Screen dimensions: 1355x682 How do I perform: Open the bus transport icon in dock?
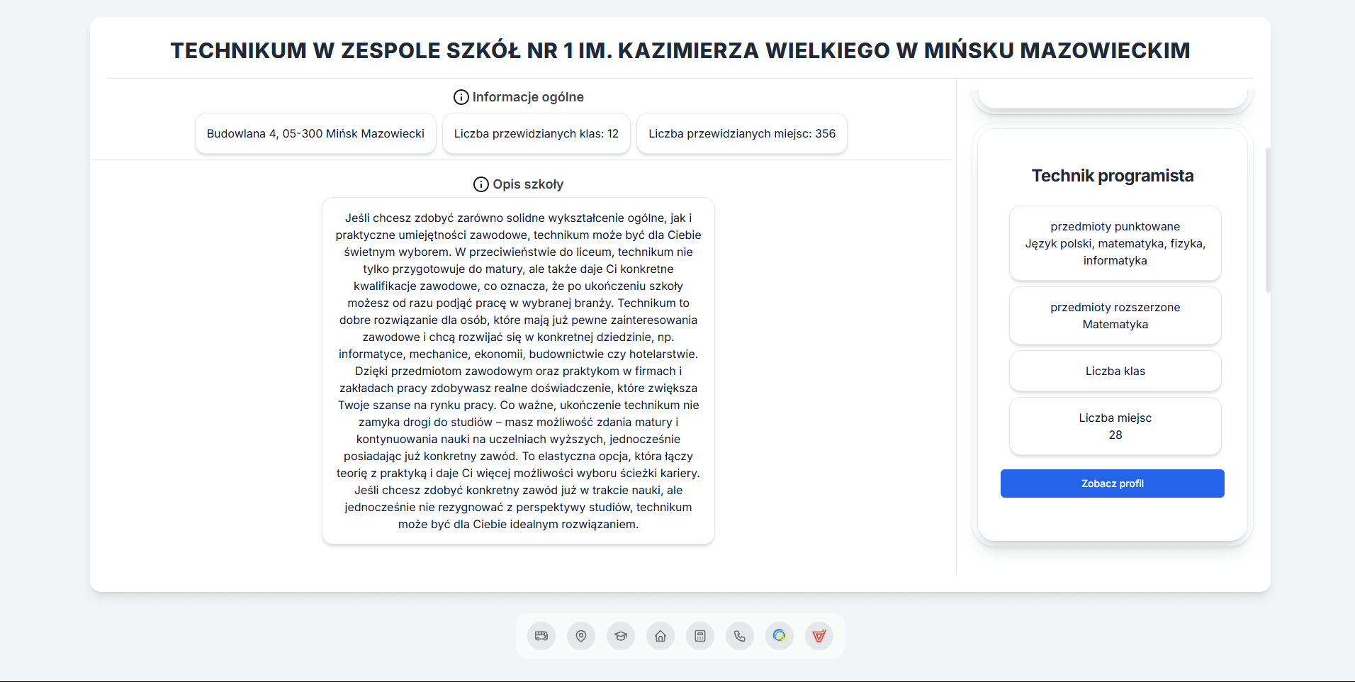tap(541, 636)
